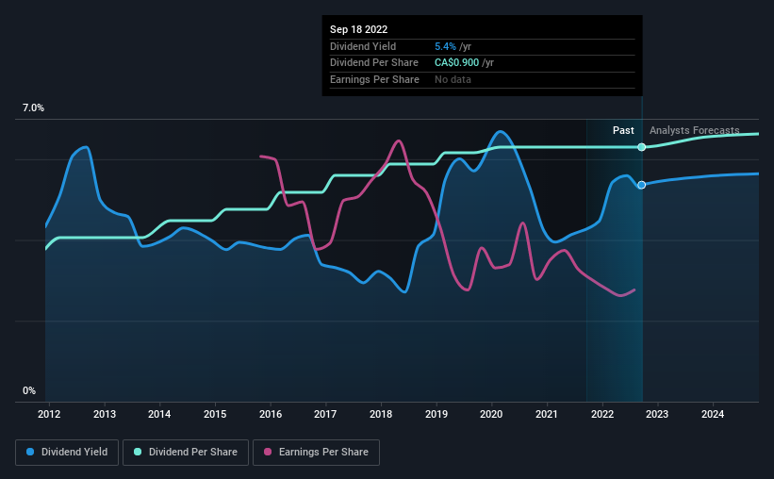
Task: Click the Past label on chart
Action: coord(623,130)
